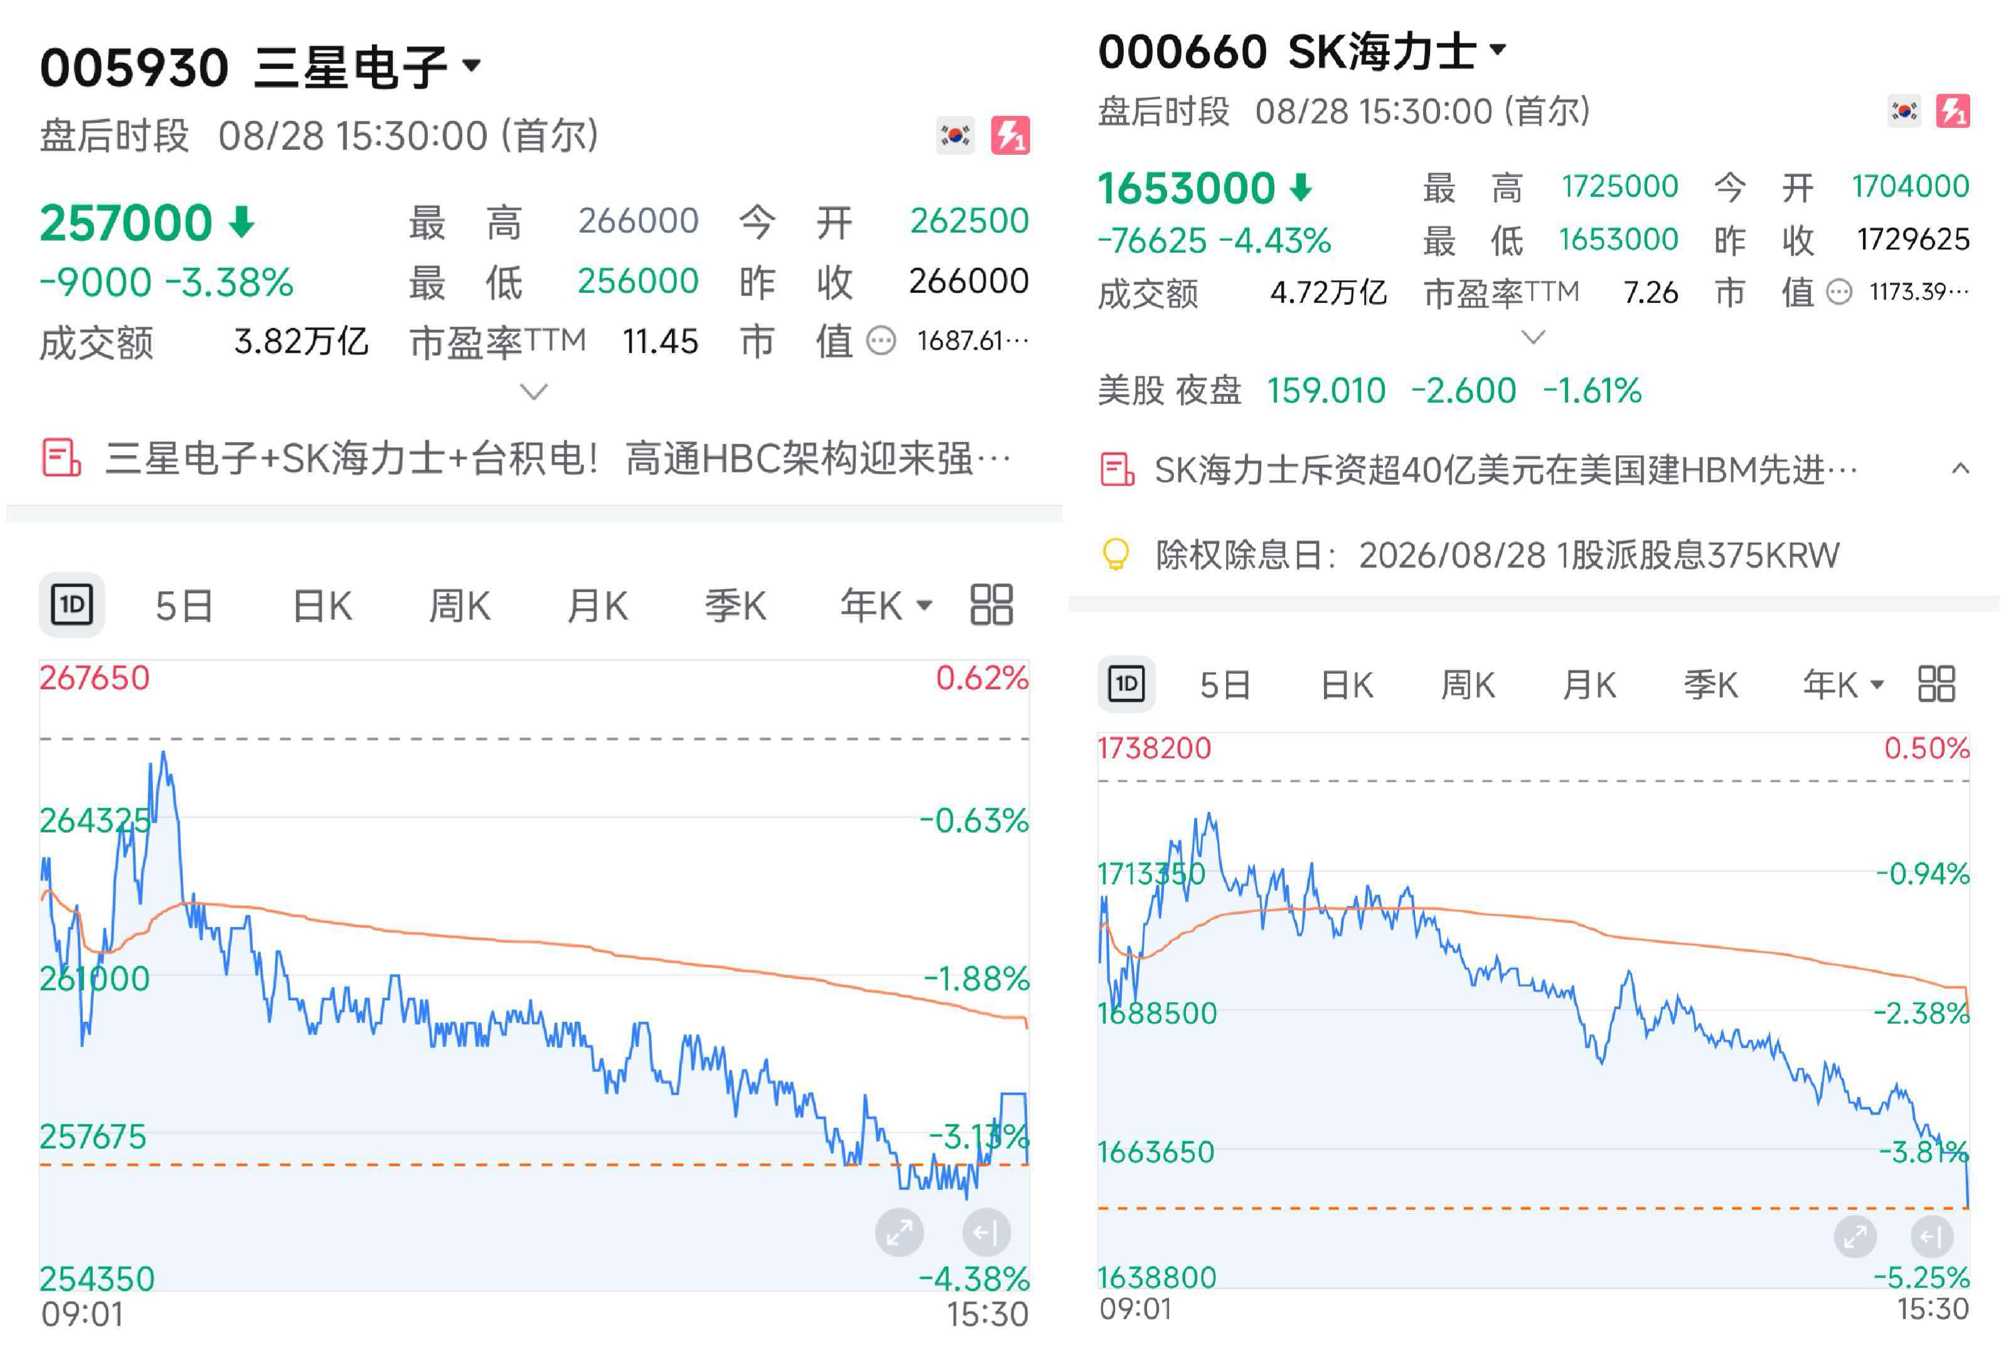The height and width of the screenshot is (1355, 2006).
Task: Open 年K dropdown in Samsung chart
Action: point(887,606)
